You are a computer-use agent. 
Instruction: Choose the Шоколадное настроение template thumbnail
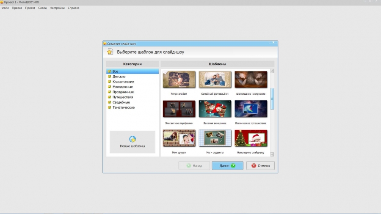251,80
